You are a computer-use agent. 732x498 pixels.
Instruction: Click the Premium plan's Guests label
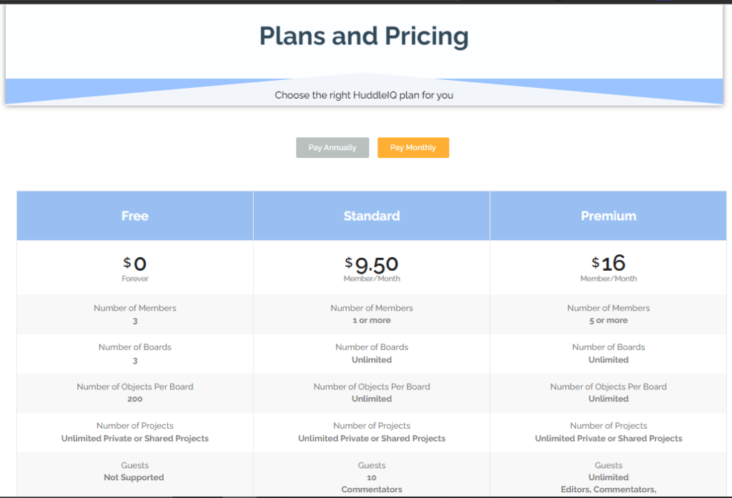(x=608, y=465)
